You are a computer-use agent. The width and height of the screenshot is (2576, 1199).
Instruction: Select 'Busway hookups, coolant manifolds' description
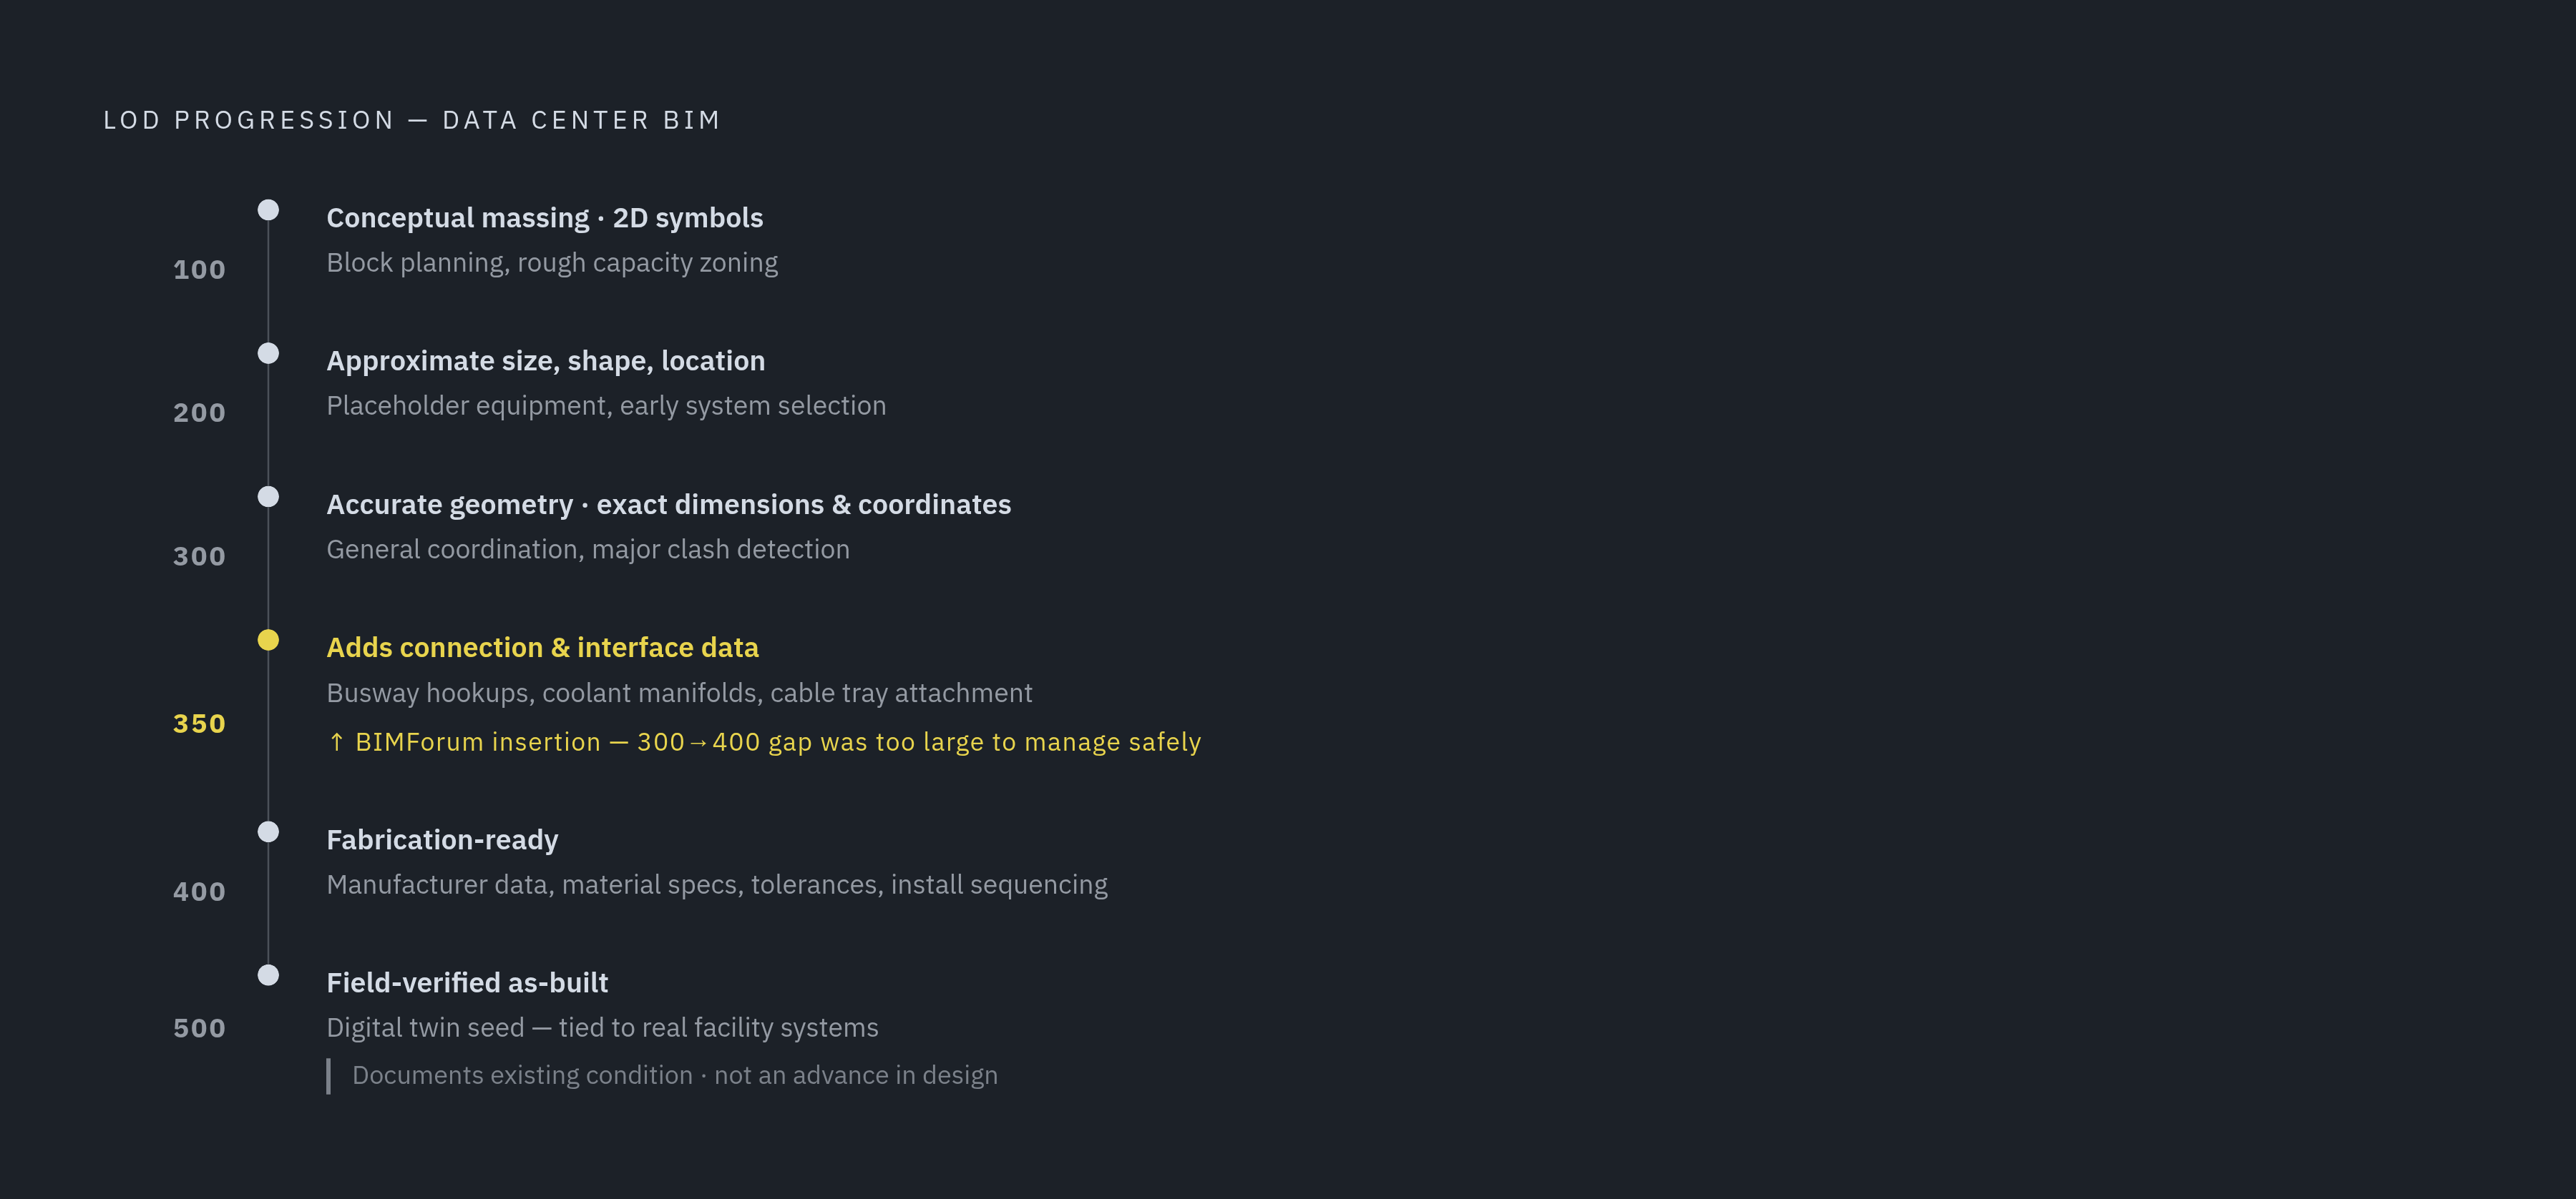679,692
